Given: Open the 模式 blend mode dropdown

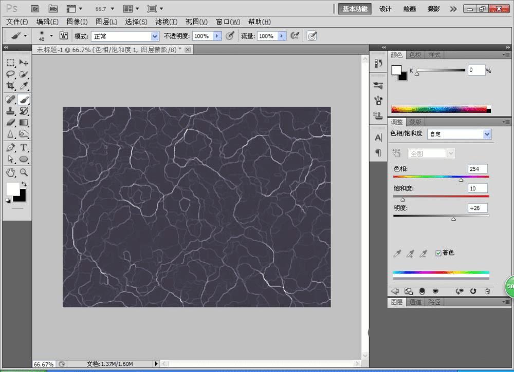Looking at the screenshot, I should click(155, 36).
